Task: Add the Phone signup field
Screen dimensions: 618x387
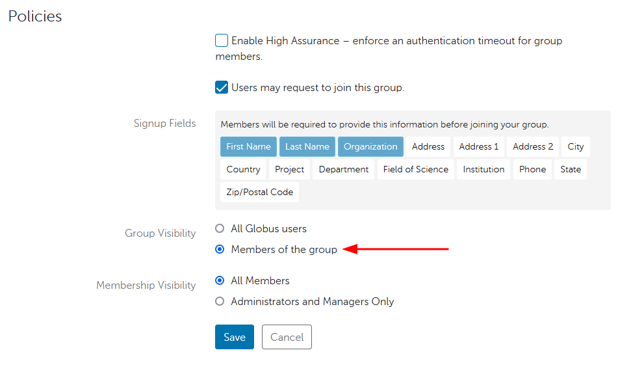Action: point(532,170)
